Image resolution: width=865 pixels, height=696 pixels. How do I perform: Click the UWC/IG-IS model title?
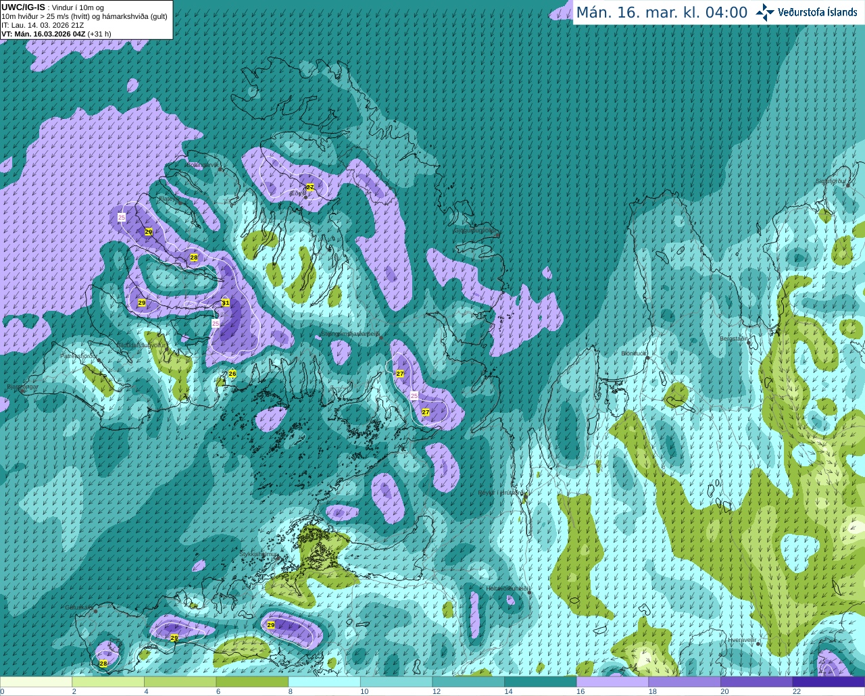click(23, 7)
